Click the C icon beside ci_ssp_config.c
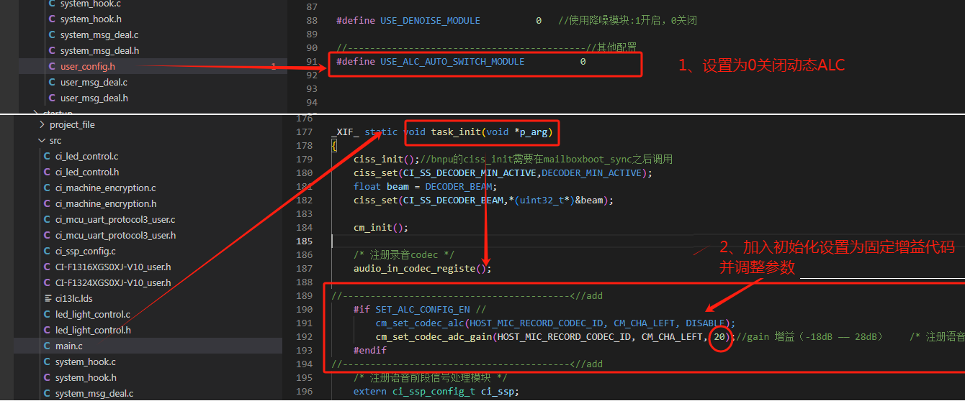Image resolution: width=965 pixels, height=401 pixels. [x=48, y=252]
